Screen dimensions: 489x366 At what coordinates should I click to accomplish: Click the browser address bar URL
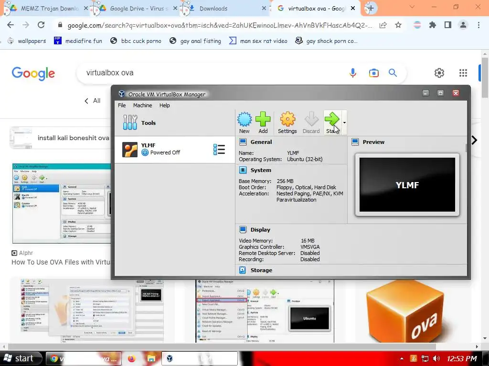(220, 25)
